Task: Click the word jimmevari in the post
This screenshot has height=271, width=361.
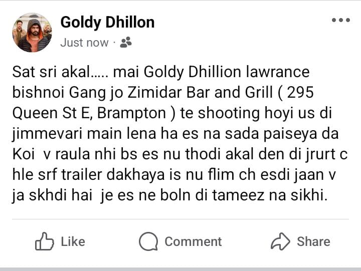Action: pyautogui.click(x=47, y=134)
